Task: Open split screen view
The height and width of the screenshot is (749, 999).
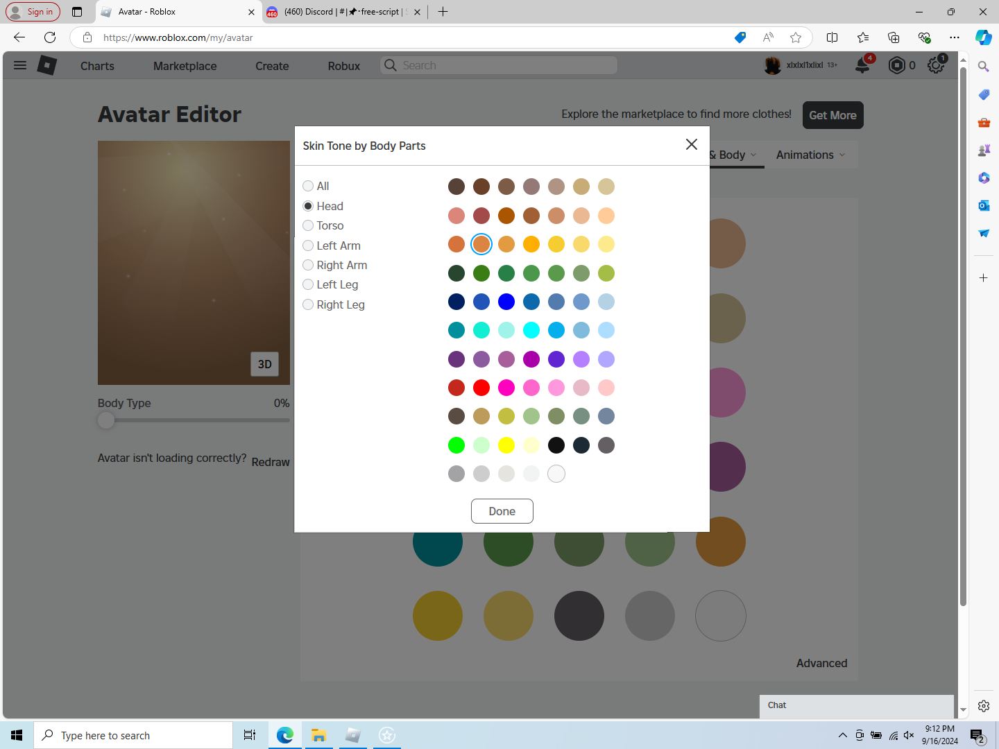Action: (832, 37)
